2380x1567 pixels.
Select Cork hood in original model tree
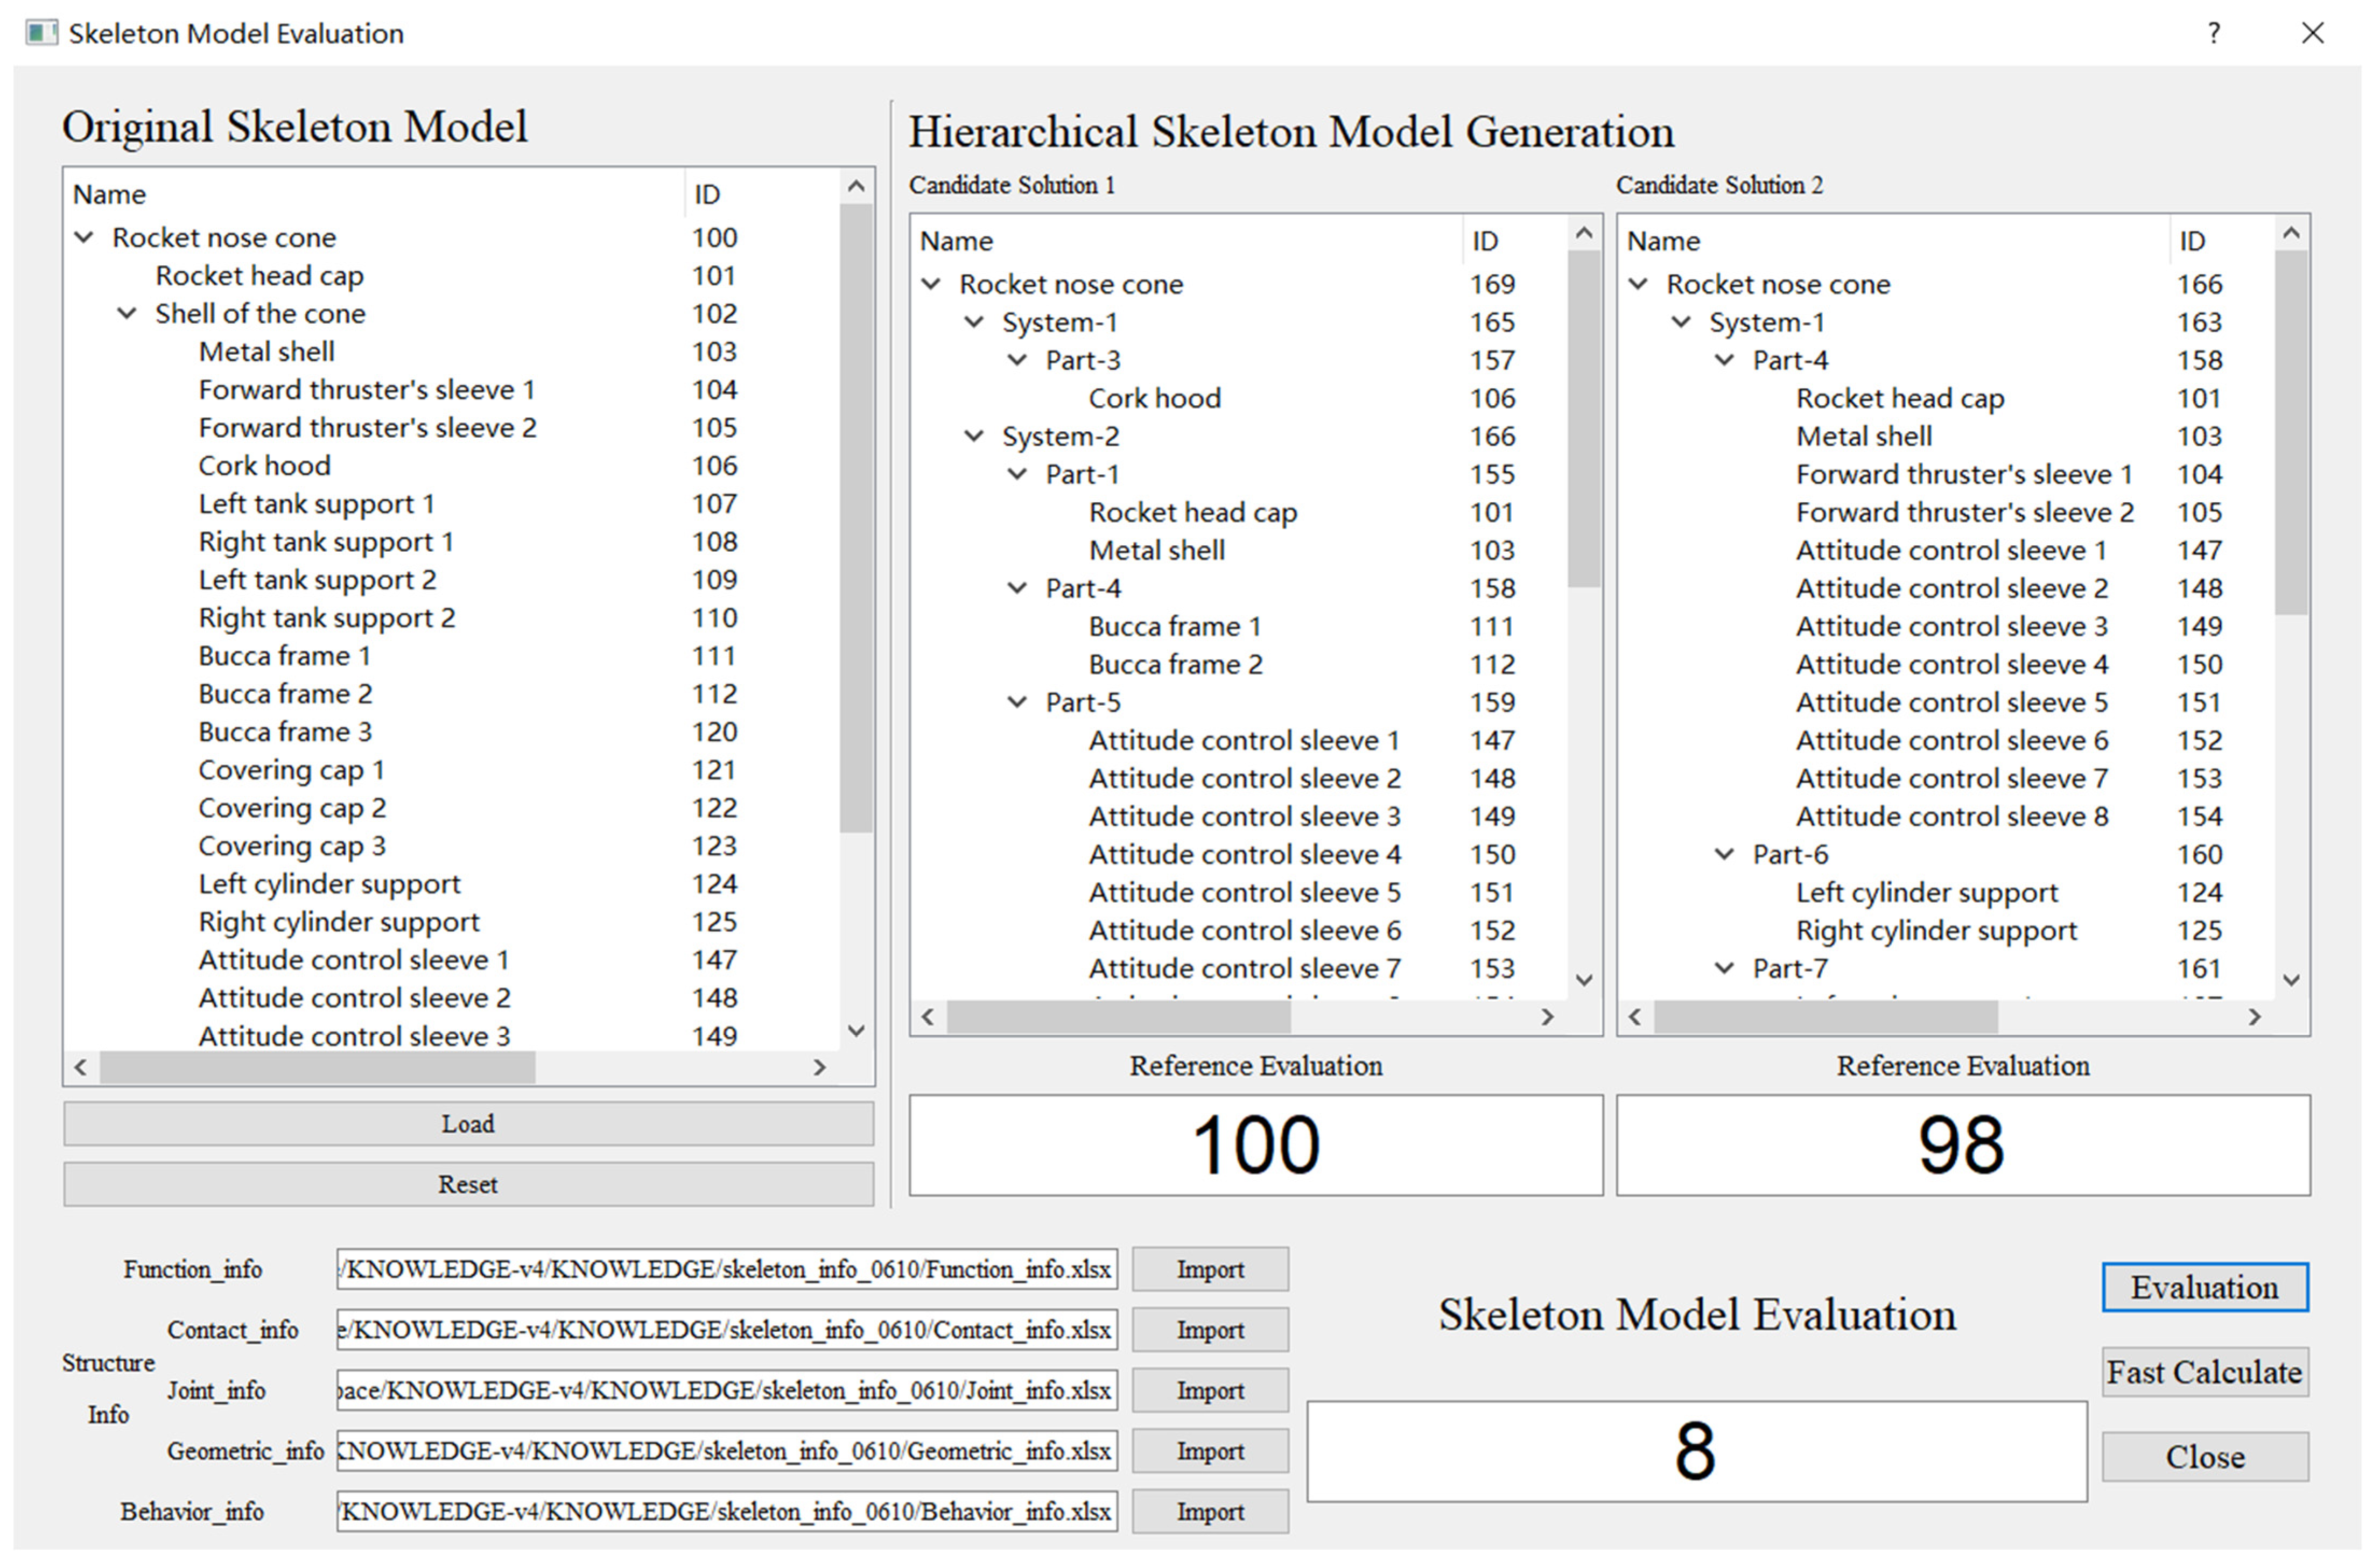264,466
